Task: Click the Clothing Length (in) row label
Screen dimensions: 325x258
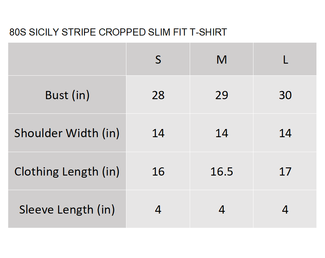Action: [x=67, y=171]
